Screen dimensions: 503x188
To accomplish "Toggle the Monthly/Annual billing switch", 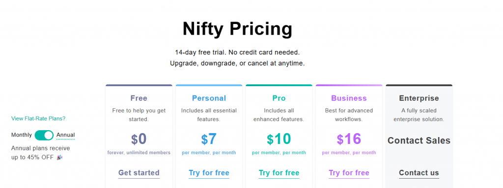I will 44,135.
